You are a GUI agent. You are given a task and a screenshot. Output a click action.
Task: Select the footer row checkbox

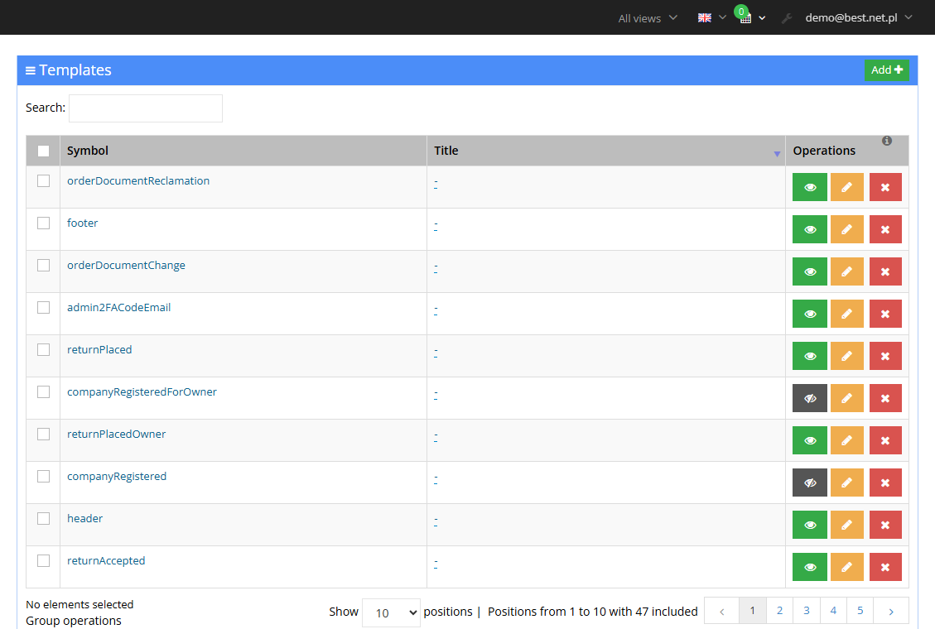click(44, 223)
